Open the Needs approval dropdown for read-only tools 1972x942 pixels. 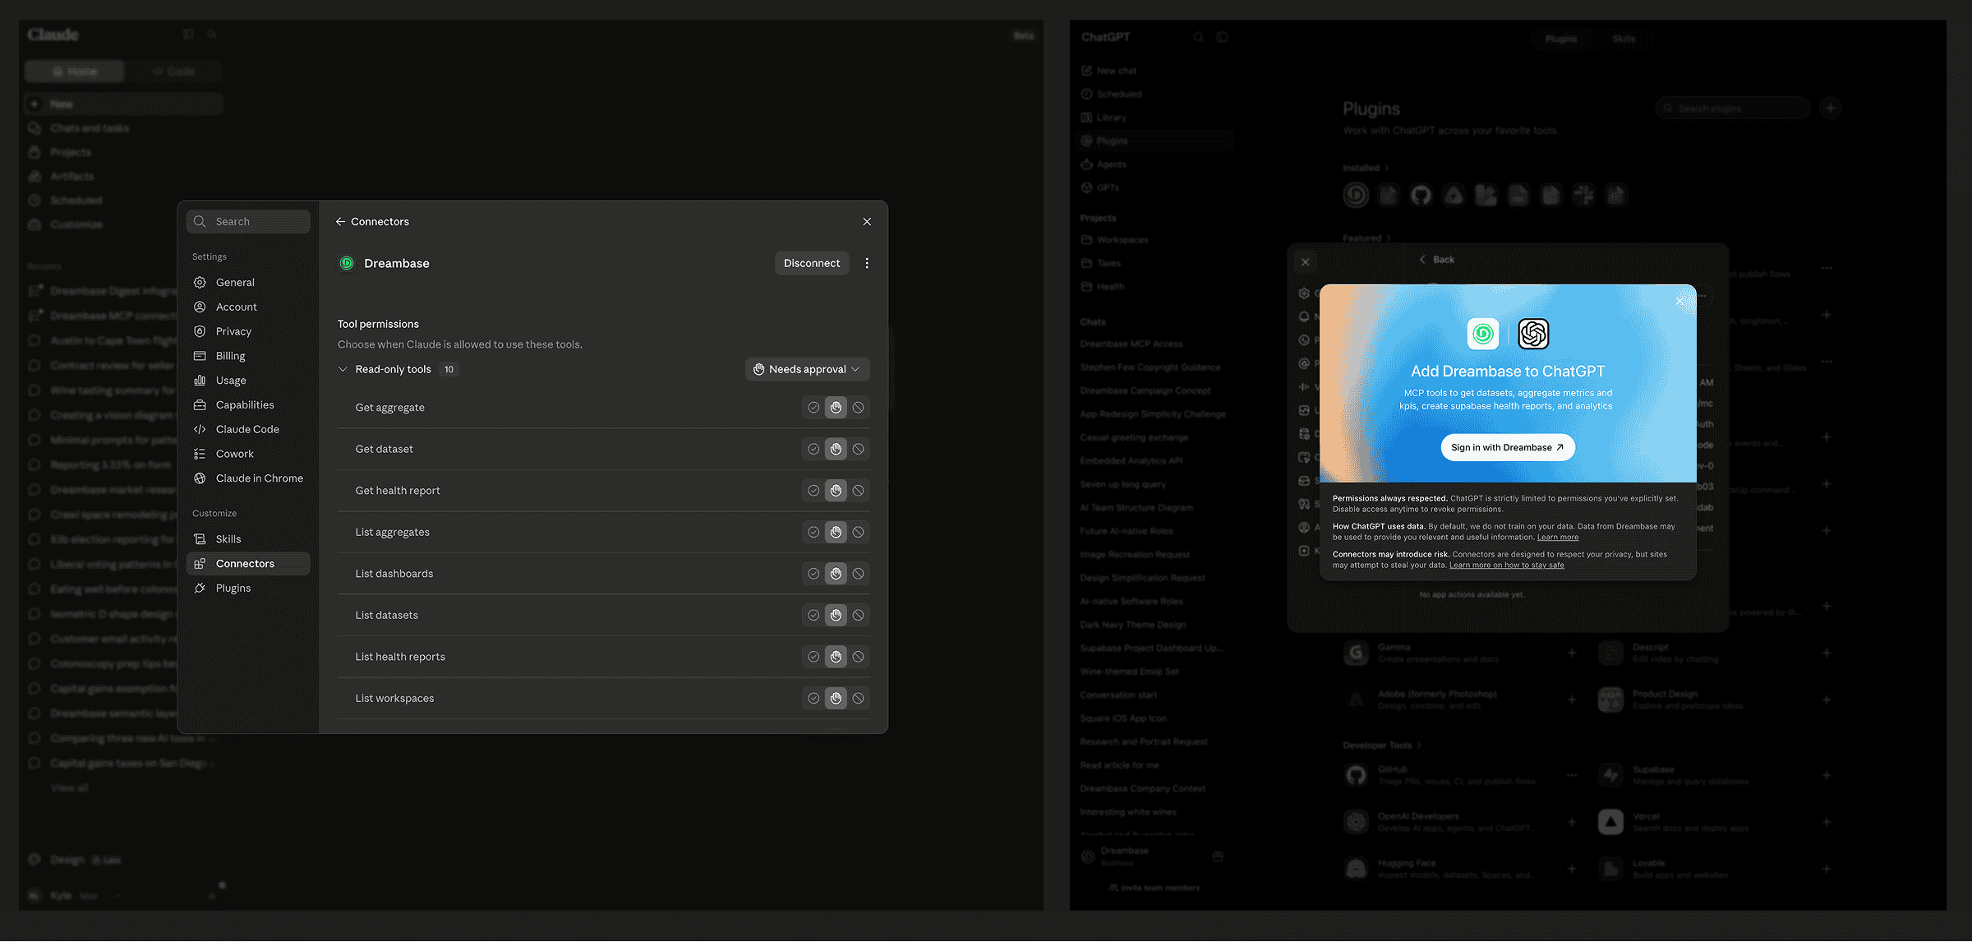(807, 370)
